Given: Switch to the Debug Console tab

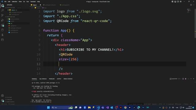Looking at the screenshot, I should [68, 79].
